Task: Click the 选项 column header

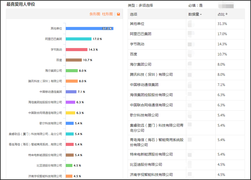Action: (x=134, y=14)
